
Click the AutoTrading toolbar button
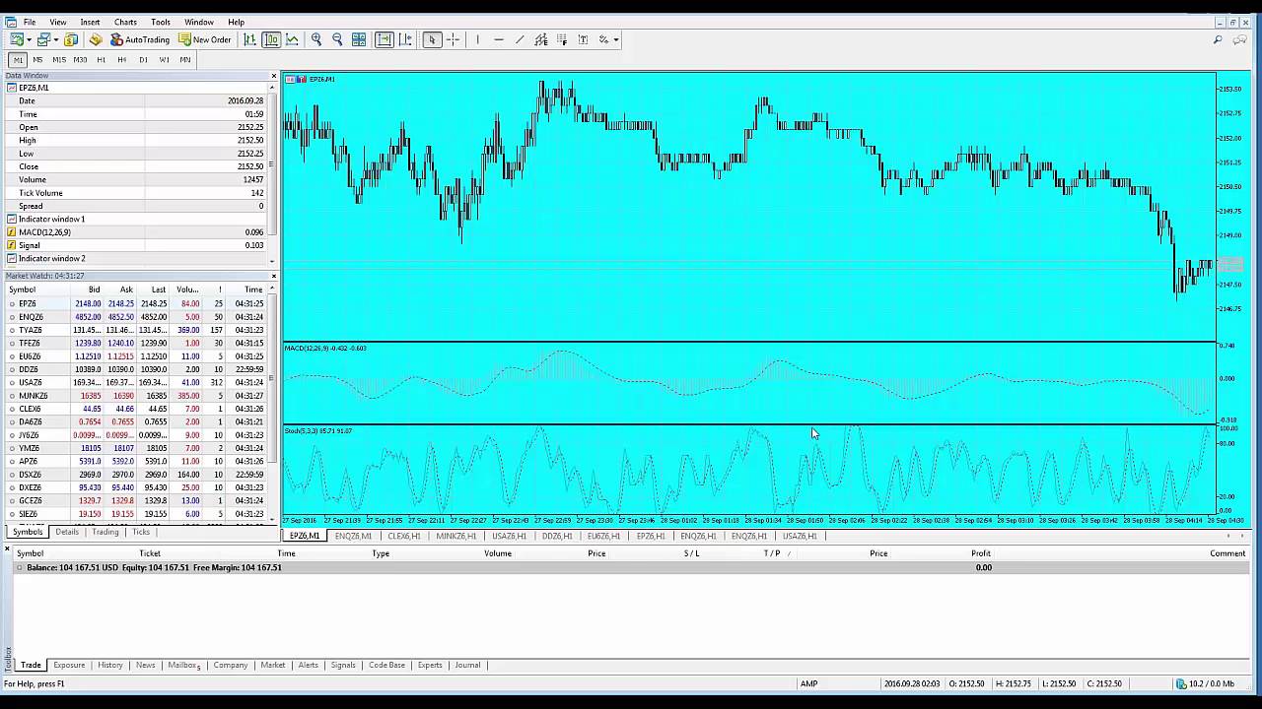point(139,39)
